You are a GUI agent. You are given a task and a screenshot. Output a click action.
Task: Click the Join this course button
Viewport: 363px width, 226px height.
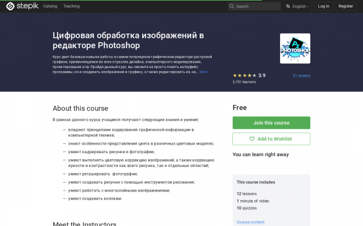point(271,123)
